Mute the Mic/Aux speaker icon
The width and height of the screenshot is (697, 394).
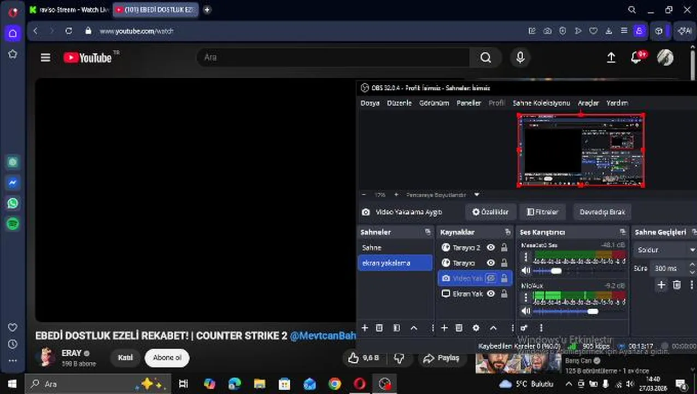tap(525, 311)
